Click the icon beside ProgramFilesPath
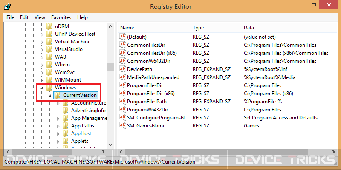341x170 pixels. [123, 101]
